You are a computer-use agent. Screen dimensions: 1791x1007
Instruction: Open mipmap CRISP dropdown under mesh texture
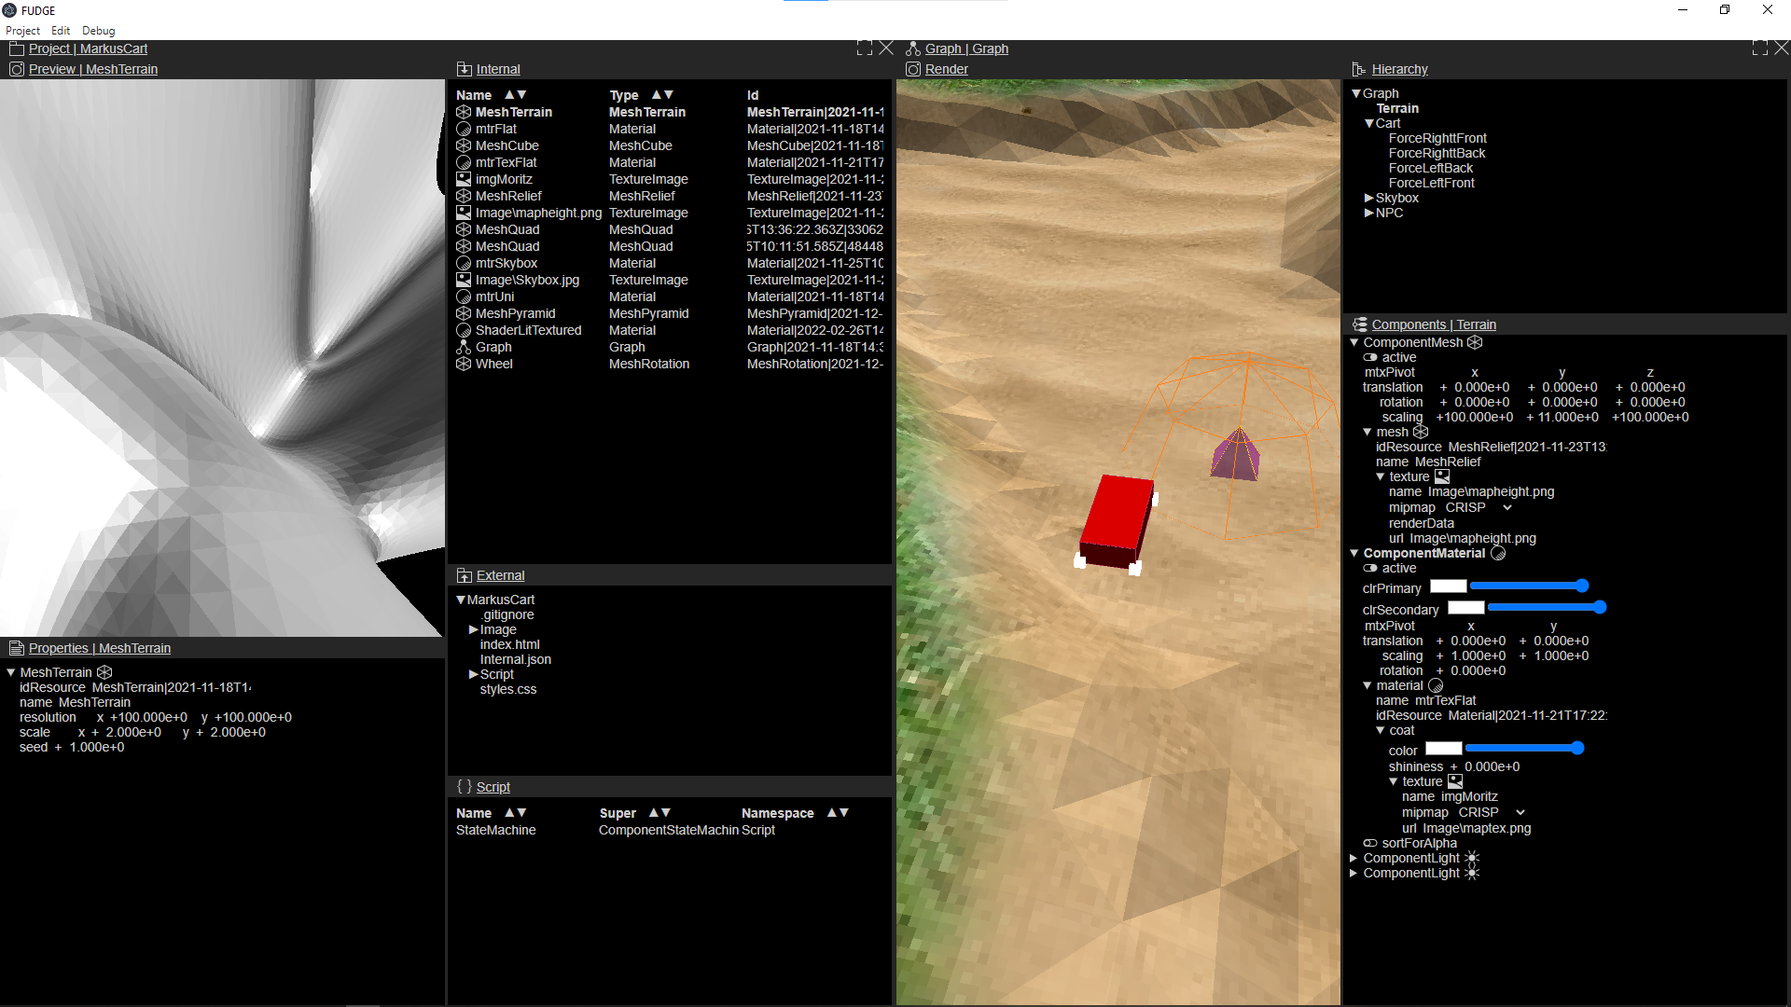(1506, 507)
